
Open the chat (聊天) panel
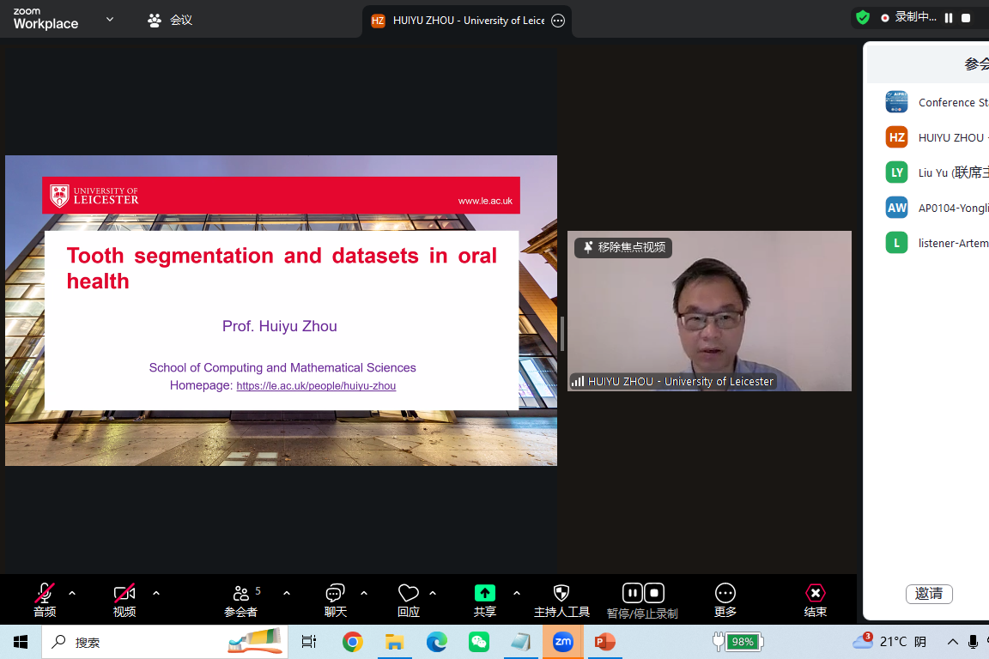click(x=335, y=594)
